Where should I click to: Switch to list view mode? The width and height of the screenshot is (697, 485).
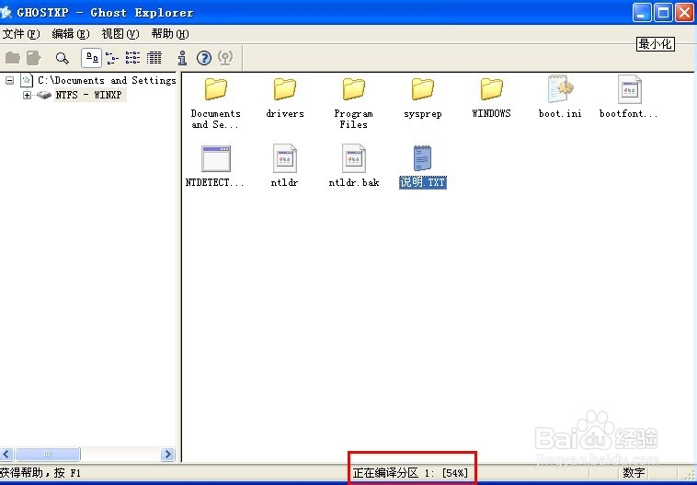pos(132,58)
